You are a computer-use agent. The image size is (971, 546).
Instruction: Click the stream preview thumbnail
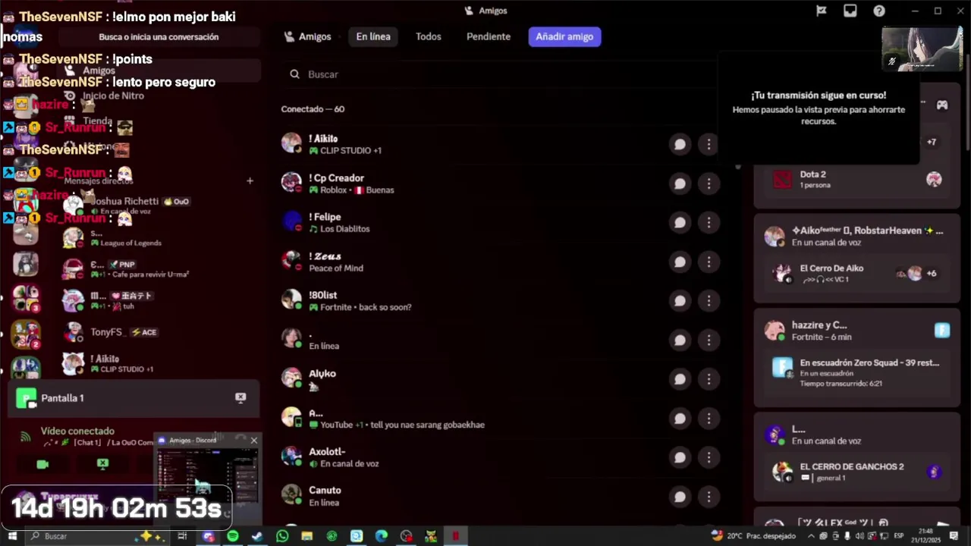pos(922,49)
